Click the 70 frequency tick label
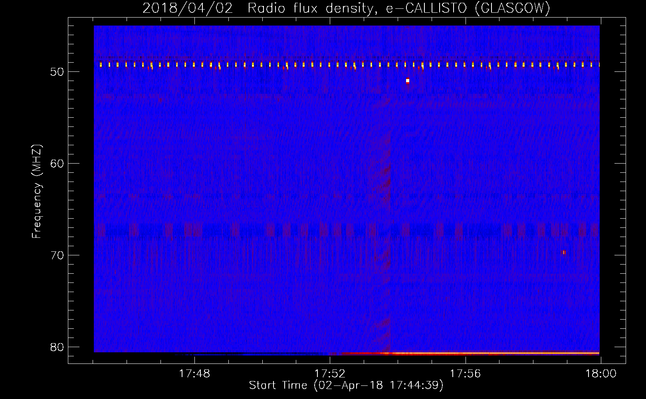This screenshot has width=646, height=399. point(57,255)
